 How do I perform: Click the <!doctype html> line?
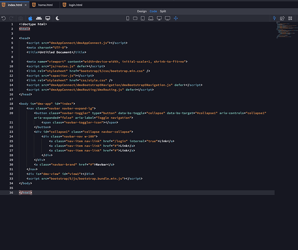point(33,24)
